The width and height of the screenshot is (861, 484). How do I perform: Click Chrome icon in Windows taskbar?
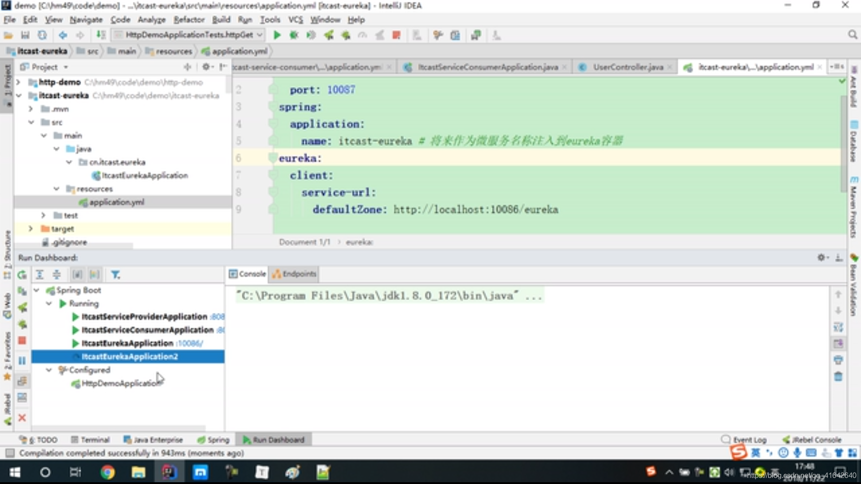click(x=107, y=472)
